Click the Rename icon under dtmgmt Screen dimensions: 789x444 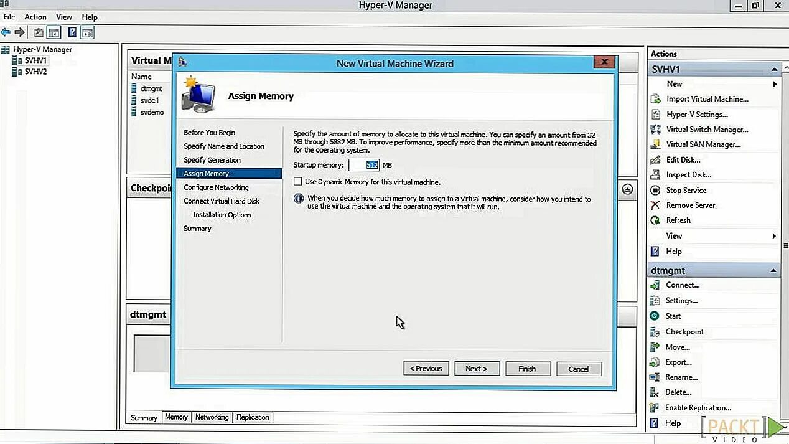click(x=655, y=377)
